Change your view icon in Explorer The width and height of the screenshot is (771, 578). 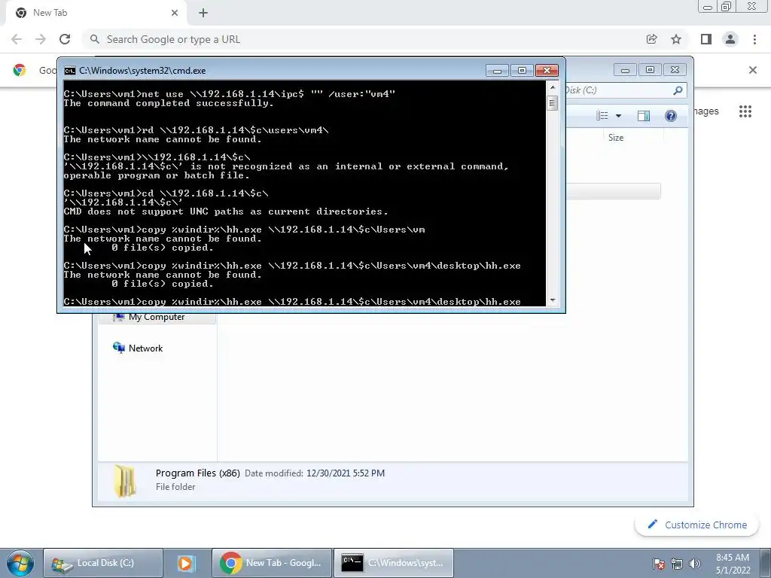pos(602,115)
